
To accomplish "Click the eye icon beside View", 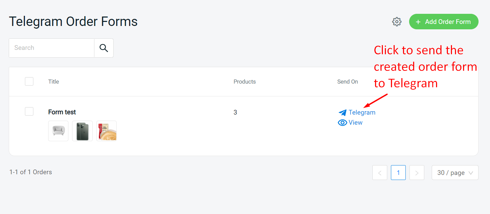I will pyautogui.click(x=342, y=123).
